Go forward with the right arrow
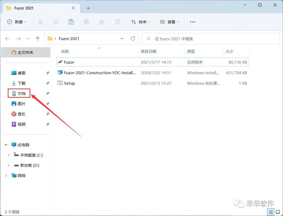Screen dimensions: 283x216 pyautogui.click(x=18, y=38)
